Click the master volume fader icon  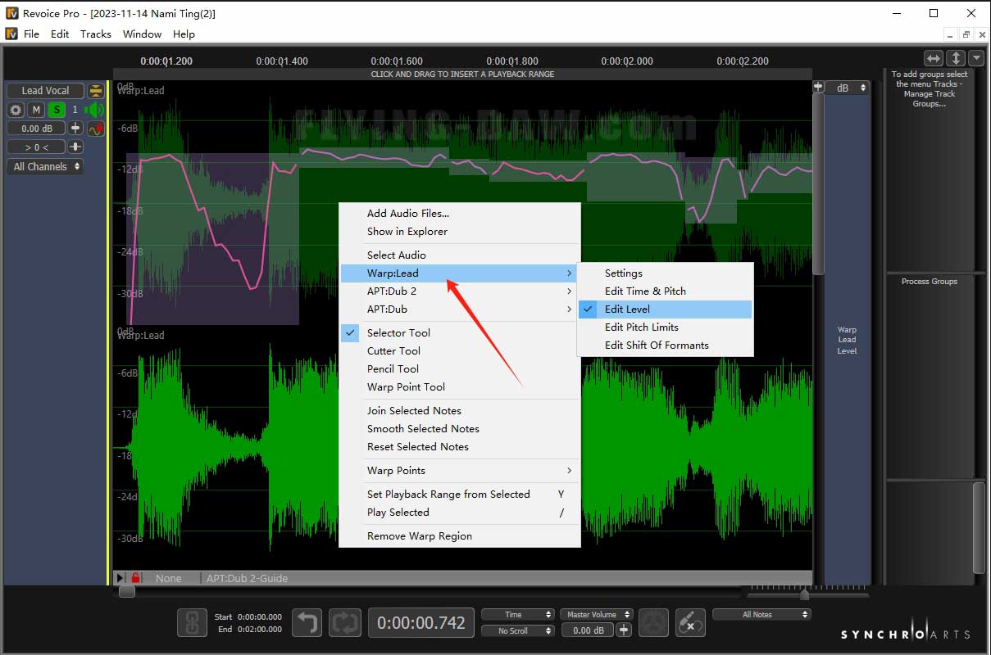click(625, 630)
